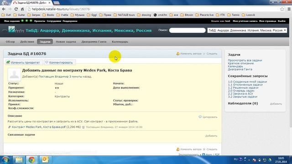
Task: Open saved query 3.2 Закрытые задачи
Action: coord(242,97)
